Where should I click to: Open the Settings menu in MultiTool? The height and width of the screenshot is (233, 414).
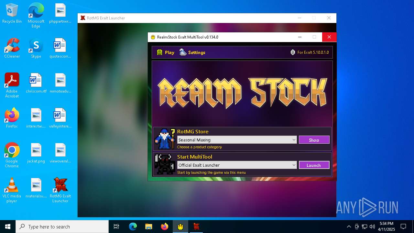click(192, 52)
